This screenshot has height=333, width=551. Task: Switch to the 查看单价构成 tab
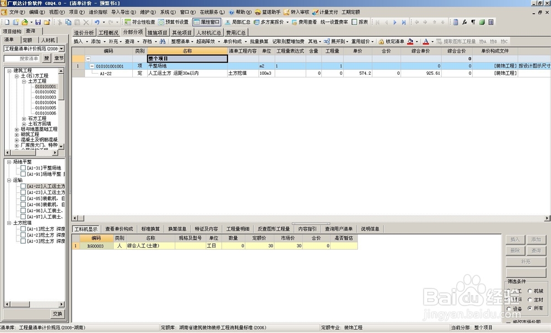tap(119, 229)
